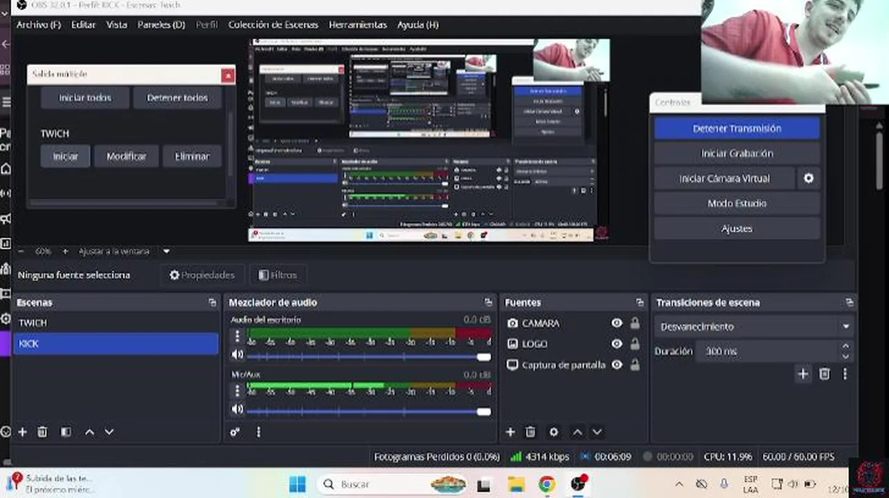The image size is (889, 498).
Task: Click Iniciar todos in Salida múltiple
Action: pyautogui.click(x=85, y=98)
